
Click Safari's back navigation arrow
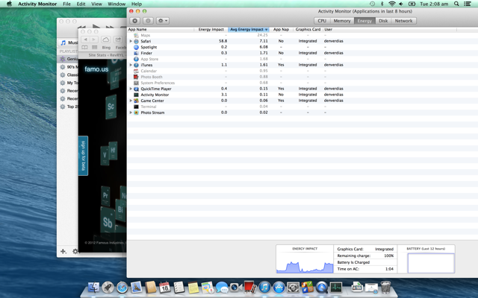pos(86,39)
